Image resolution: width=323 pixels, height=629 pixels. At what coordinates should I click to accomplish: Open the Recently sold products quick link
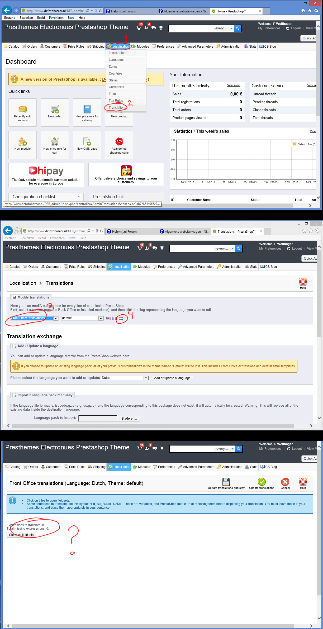click(22, 112)
